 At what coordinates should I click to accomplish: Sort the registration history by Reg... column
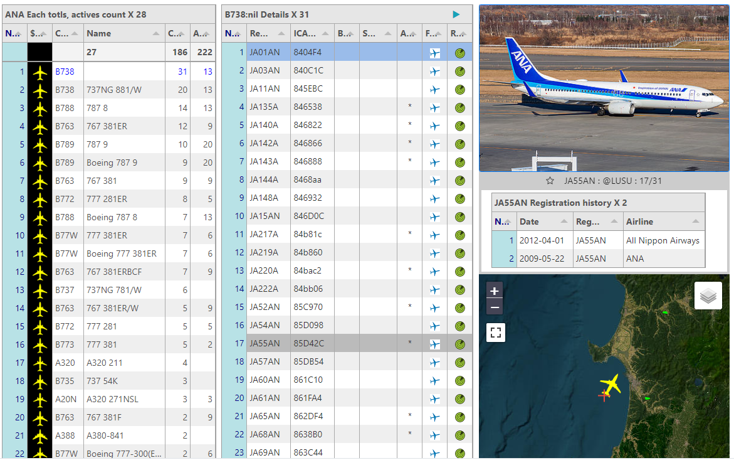pos(598,221)
